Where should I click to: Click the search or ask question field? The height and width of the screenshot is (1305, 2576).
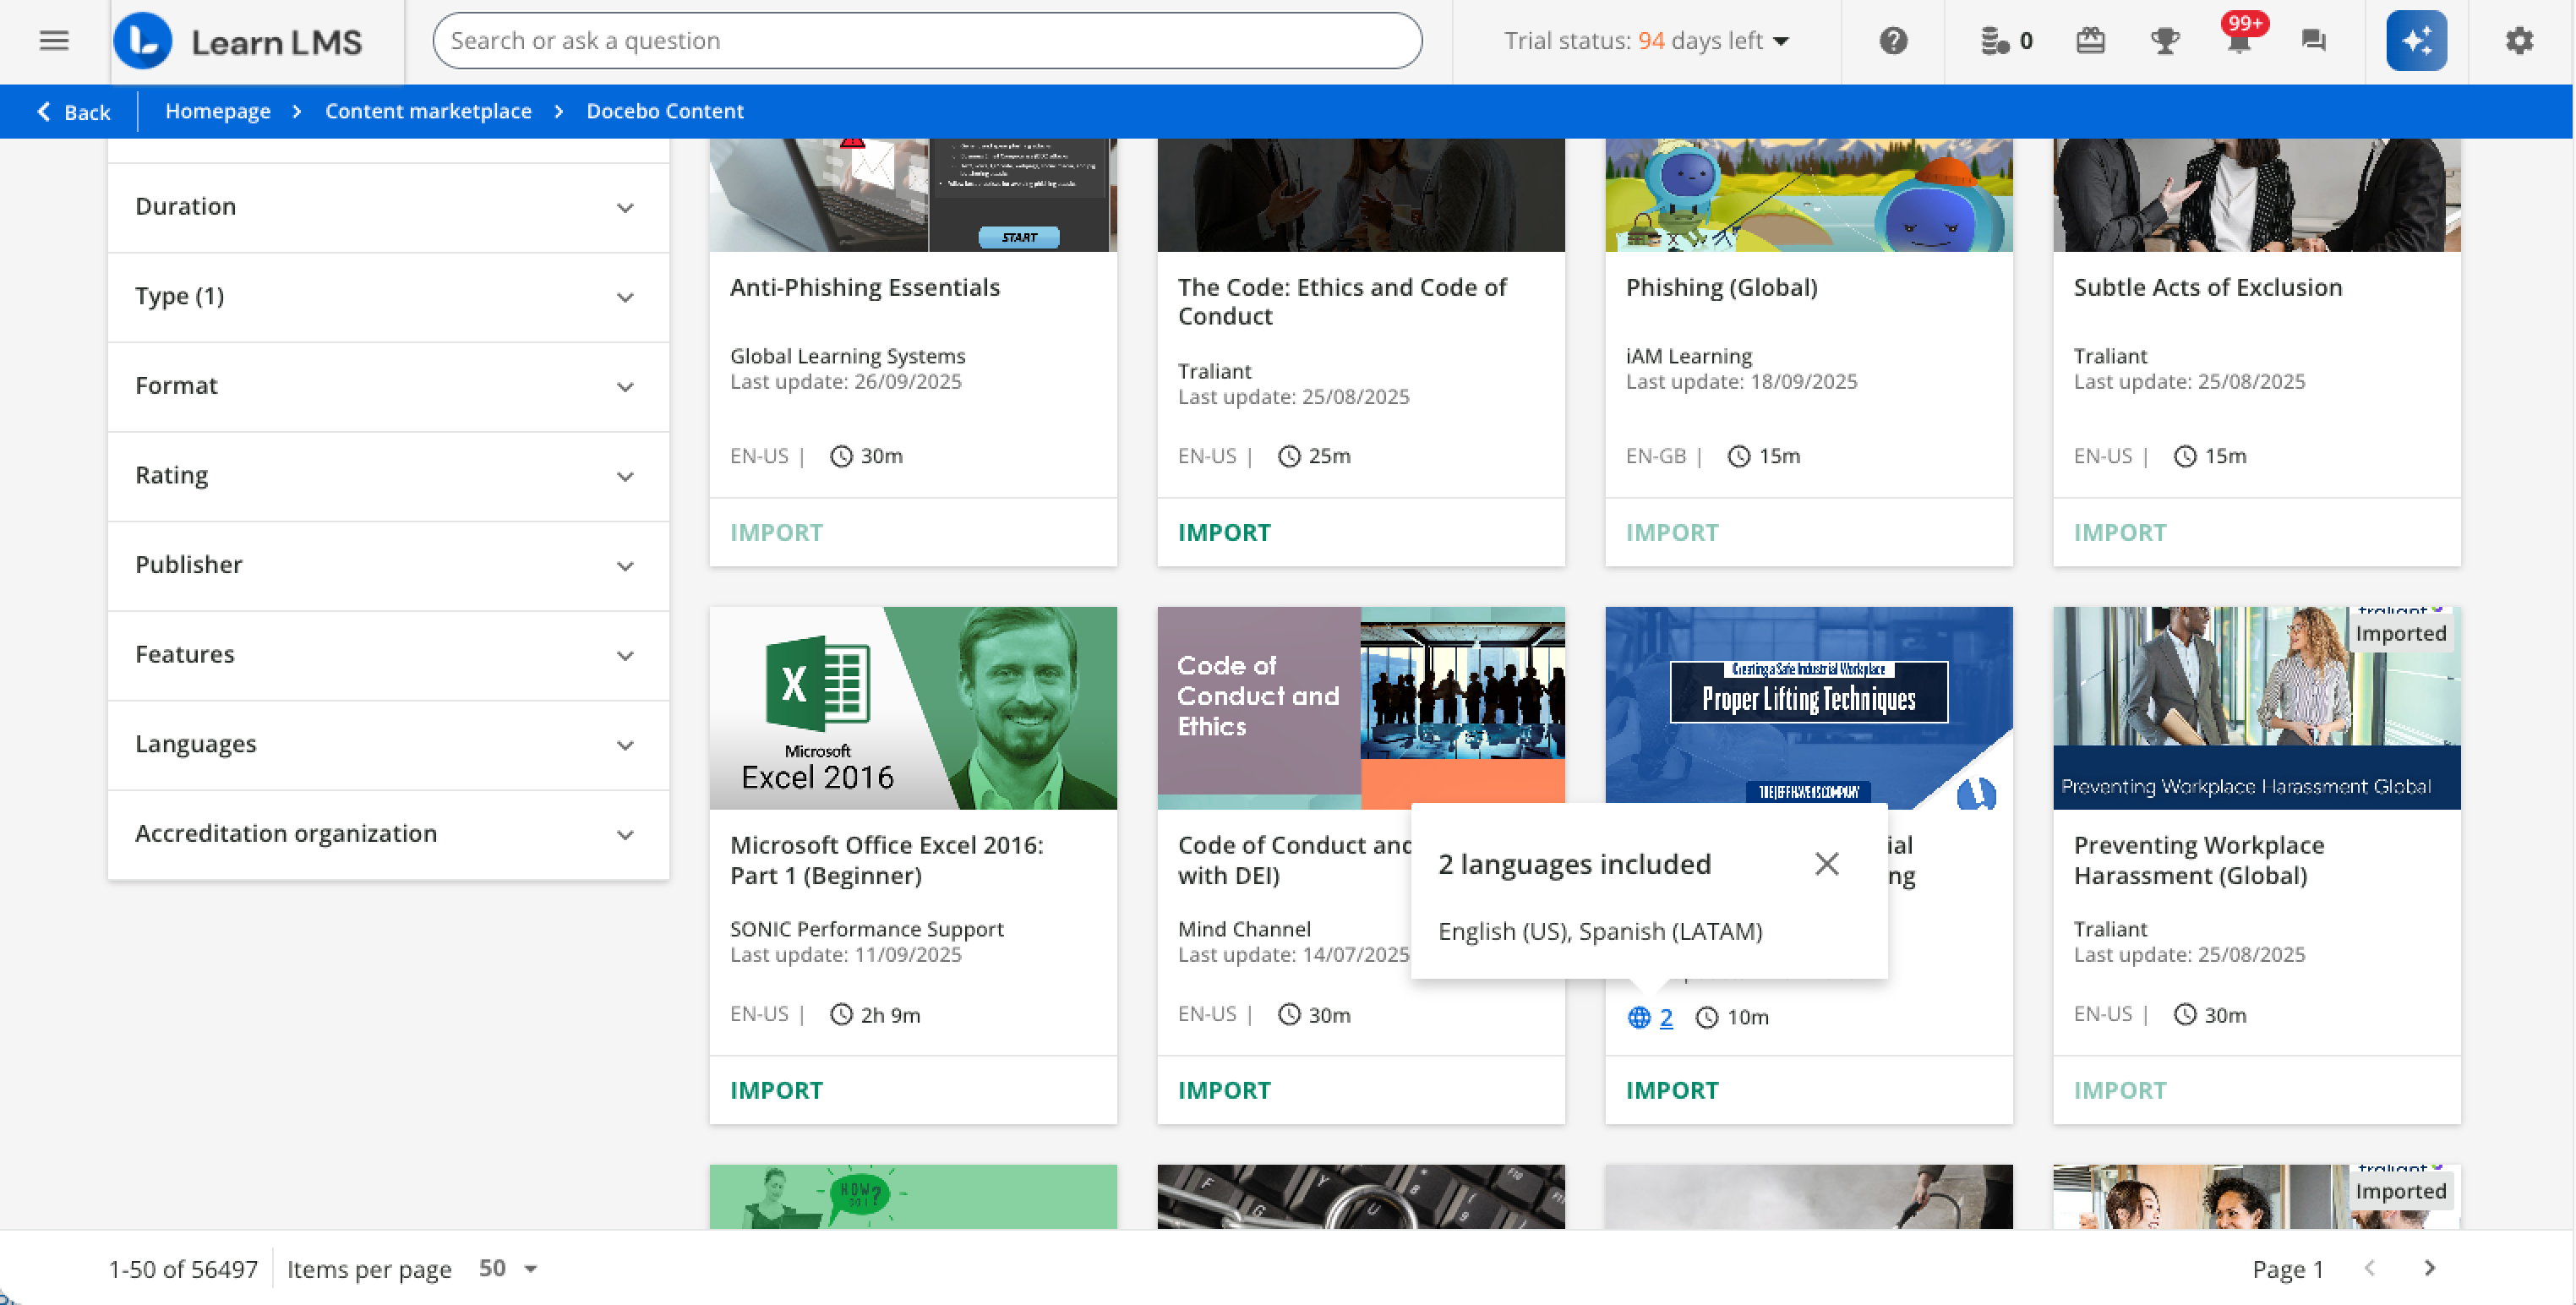point(926,41)
